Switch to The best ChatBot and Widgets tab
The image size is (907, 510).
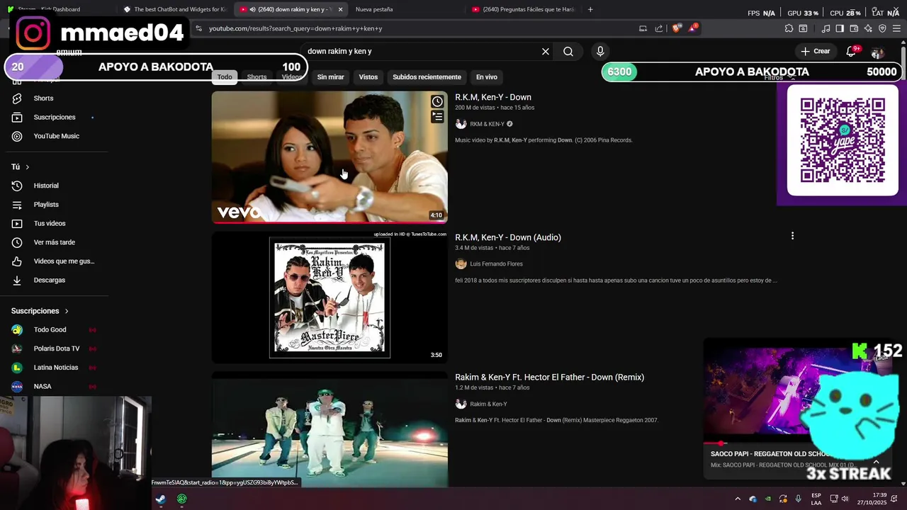coord(174,9)
